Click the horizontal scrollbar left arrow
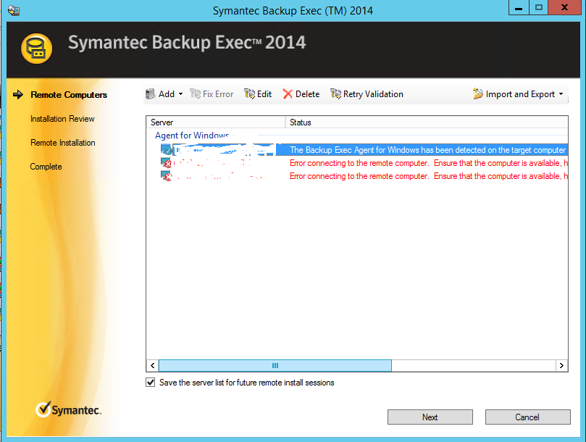Viewport: 586px width, 442px height. 153,365
